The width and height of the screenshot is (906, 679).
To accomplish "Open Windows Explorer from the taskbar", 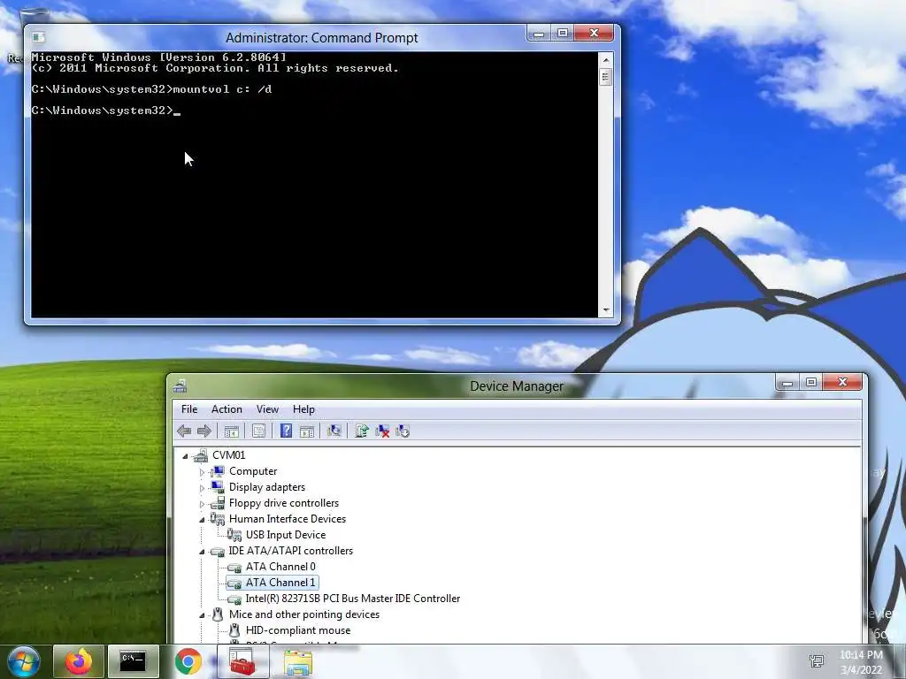I will pyautogui.click(x=298, y=662).
